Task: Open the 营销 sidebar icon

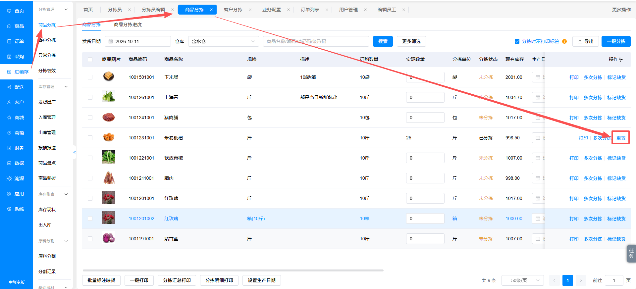Action: [9, 133]
